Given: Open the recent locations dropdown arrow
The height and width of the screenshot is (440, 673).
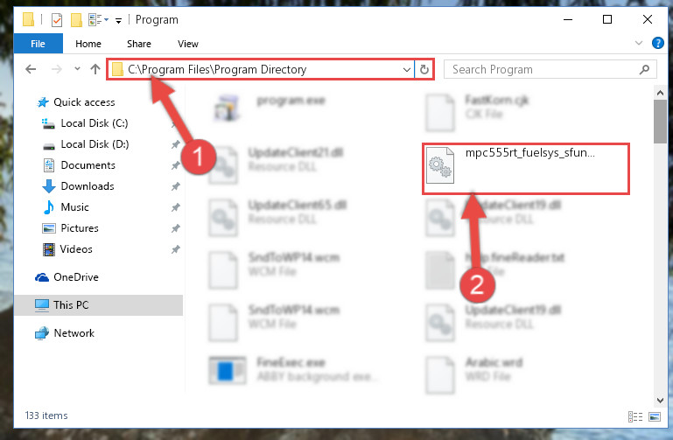Looking at the screenshot, I should coord(77,68).
